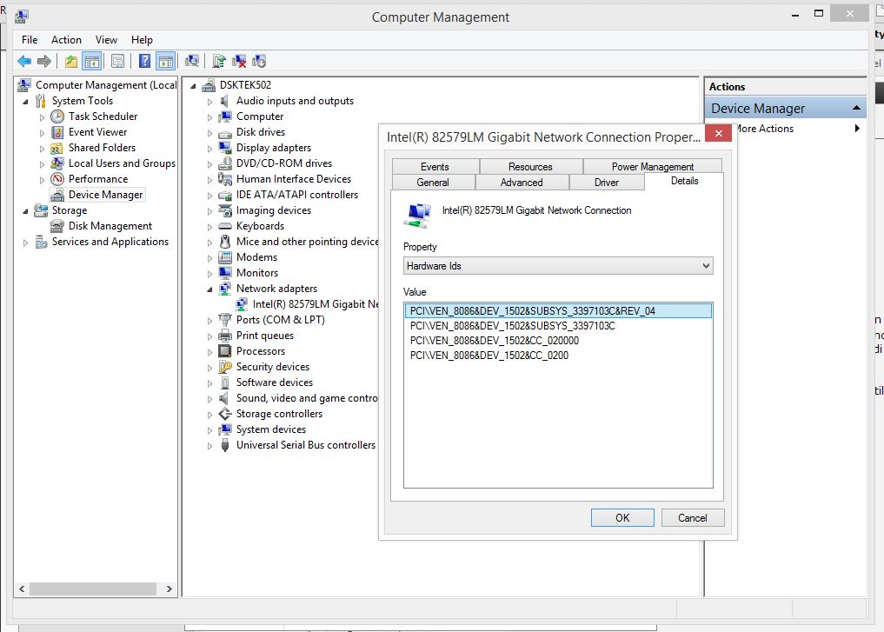The width and height of the screenshot is (884, 632).
Task: Collapse the Device Manager actions section
Action: click(857, 108)
